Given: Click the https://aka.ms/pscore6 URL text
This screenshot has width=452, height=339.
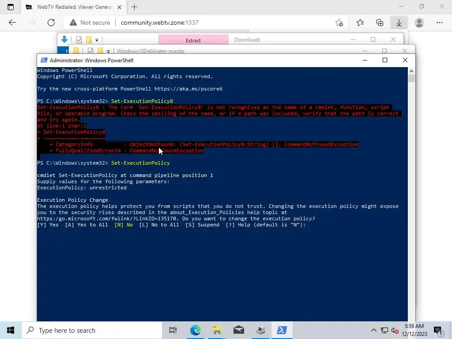Looking at the screenshot, I should [188, 89].
